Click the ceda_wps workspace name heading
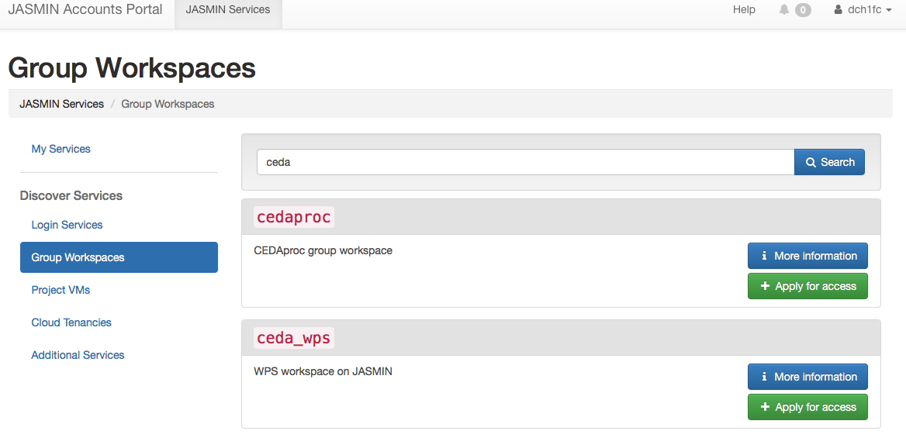906x448 pixels. click(293, 338)
